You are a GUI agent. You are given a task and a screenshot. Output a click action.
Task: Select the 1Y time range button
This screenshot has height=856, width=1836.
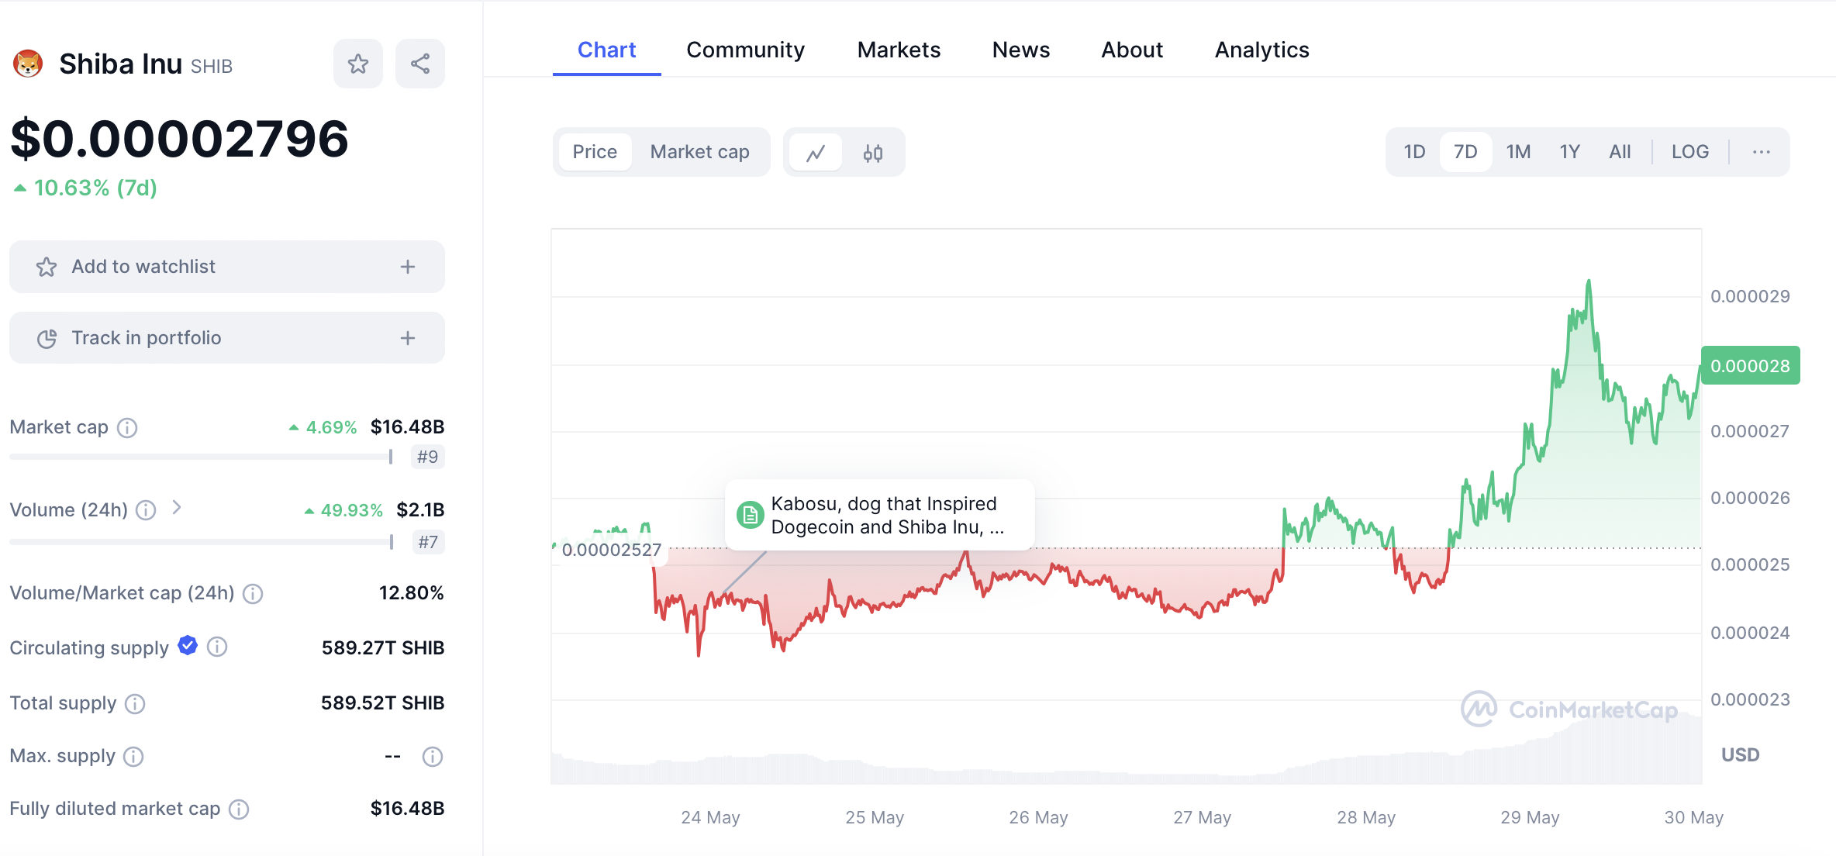(1569, 152)
